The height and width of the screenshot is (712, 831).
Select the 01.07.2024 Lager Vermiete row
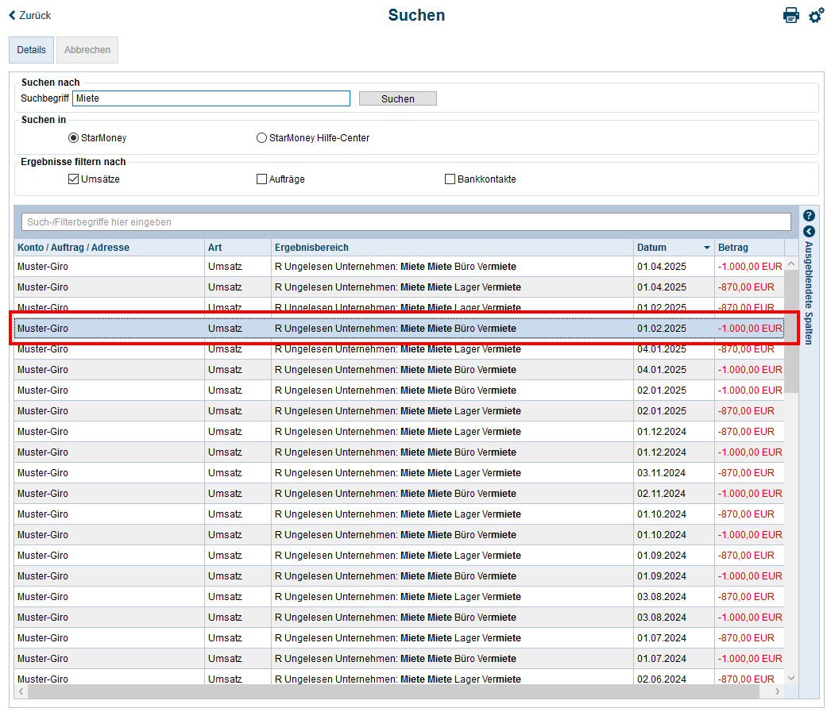pos(399,638)
